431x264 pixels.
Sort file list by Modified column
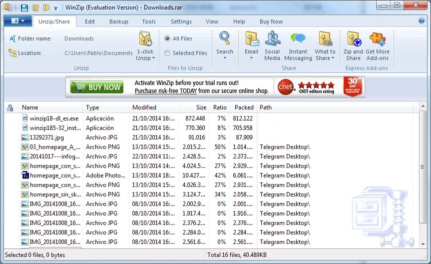154,107
